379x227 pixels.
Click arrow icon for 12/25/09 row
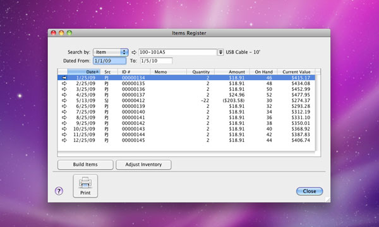(64, 140)
